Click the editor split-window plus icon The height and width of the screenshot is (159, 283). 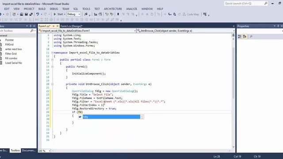pos(233,35)
